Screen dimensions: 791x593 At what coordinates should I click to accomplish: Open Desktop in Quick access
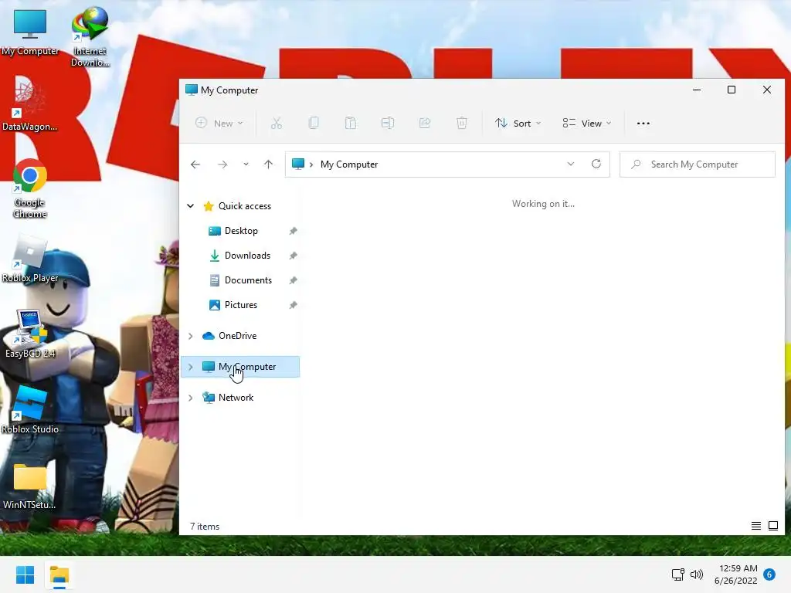[241, 230]
